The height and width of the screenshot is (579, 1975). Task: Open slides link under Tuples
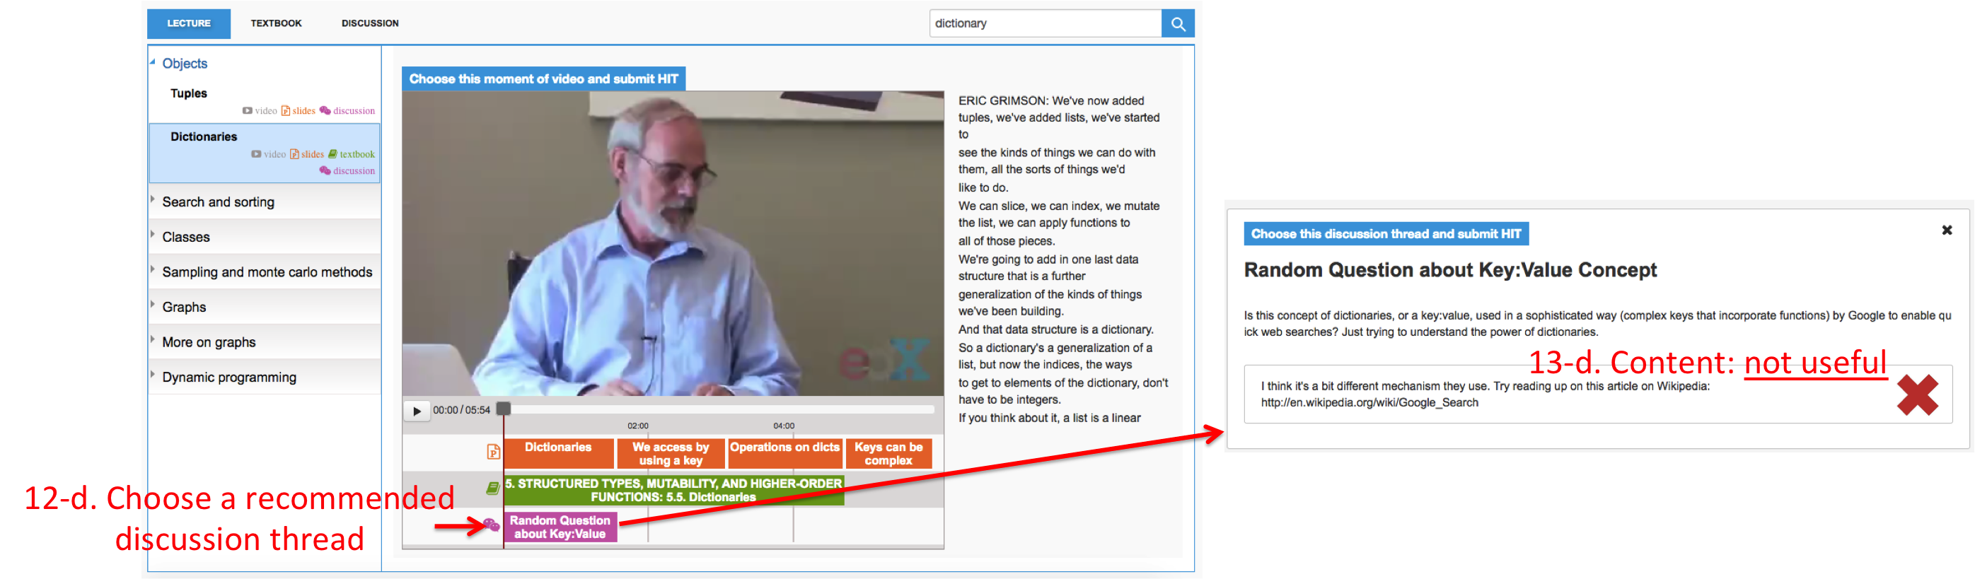coord(299,111)
